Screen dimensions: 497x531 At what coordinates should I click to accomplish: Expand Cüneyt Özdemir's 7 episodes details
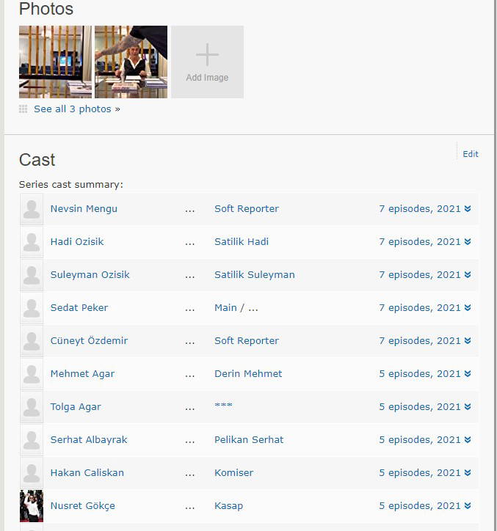click(x=468, y=341)
